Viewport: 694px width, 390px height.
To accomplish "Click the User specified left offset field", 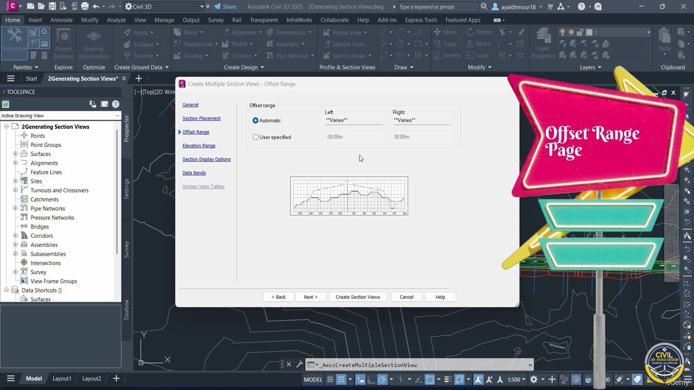I will point(354,137).
